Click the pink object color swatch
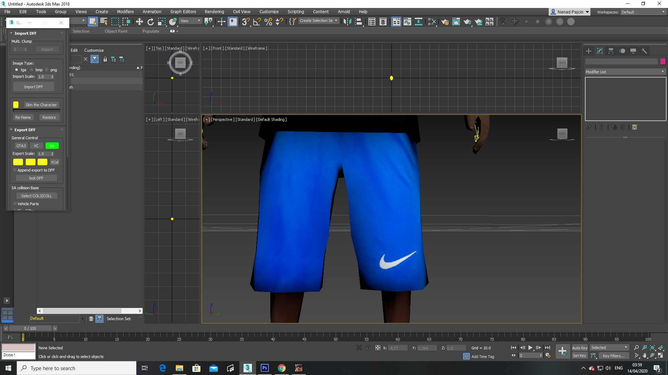This screenshot has width=668, height=375. click(x=663, y=61)
